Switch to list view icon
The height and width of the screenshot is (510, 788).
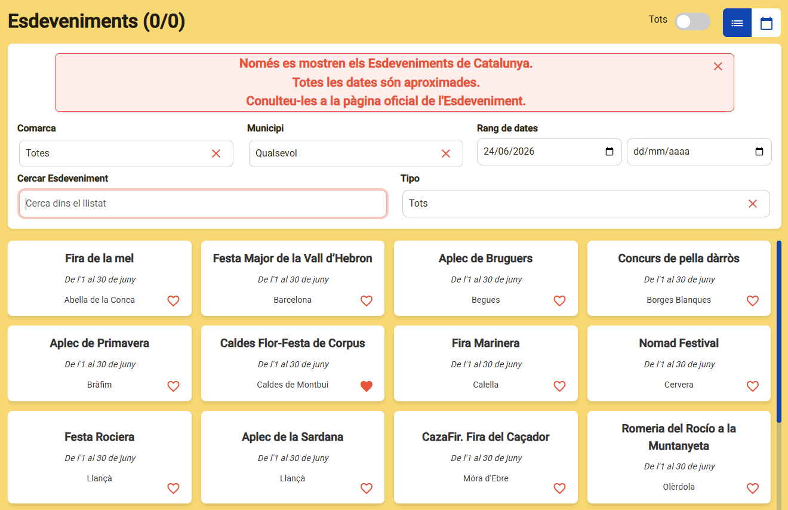(x=737, y=23)
